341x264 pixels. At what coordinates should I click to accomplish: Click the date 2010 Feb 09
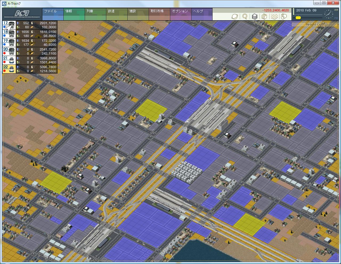click(306, 10)
